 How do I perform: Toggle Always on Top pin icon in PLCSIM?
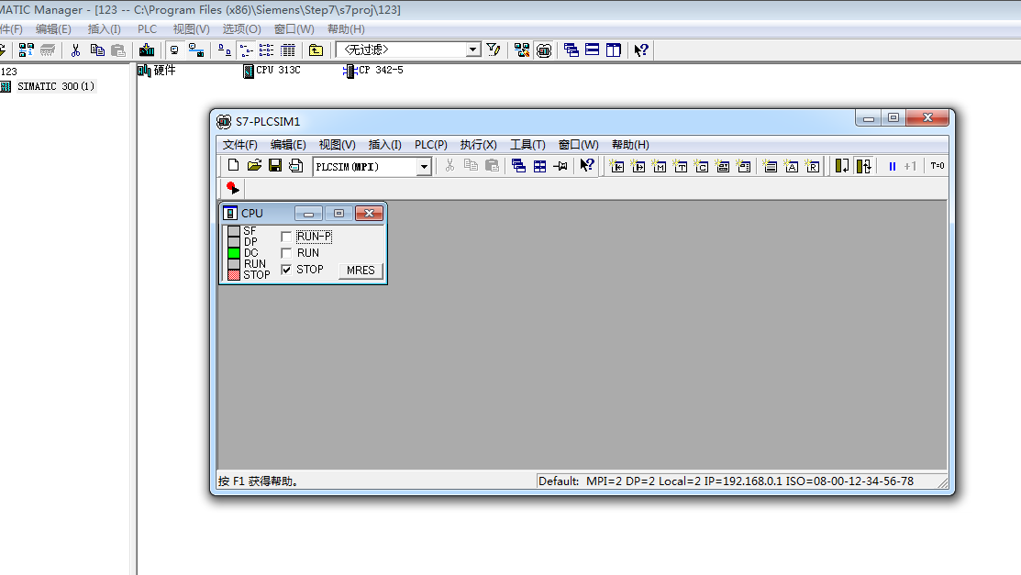(560, 166)
